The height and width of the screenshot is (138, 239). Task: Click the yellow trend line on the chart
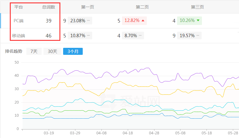pyautogui.click(x=61, y=83)
